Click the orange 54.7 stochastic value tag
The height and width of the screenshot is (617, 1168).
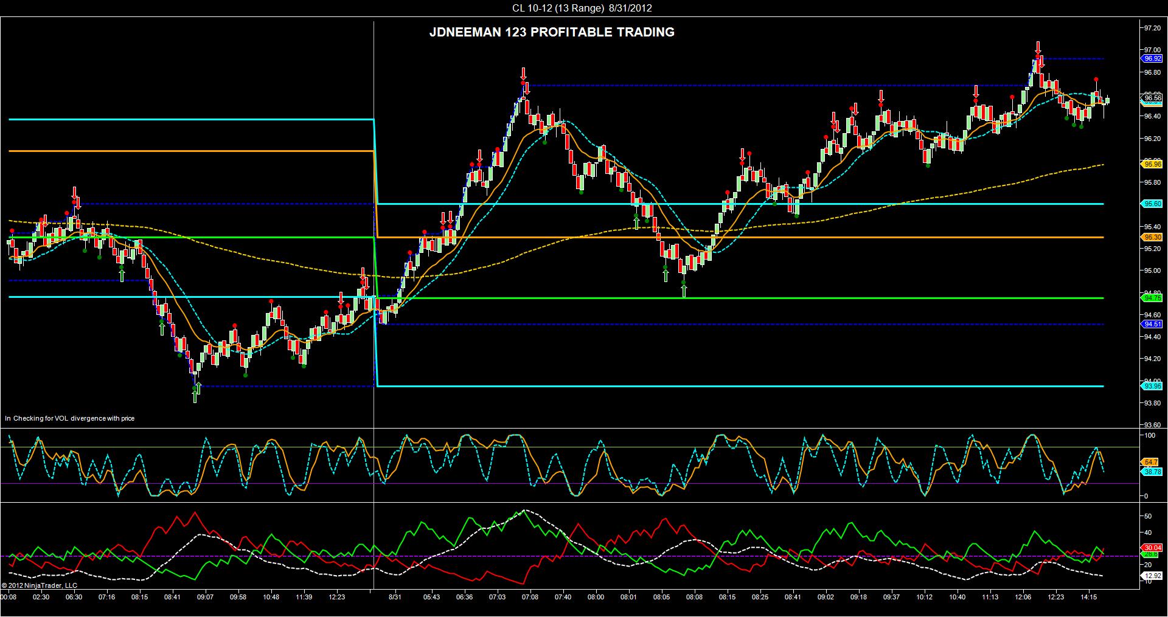(1151, 463)
